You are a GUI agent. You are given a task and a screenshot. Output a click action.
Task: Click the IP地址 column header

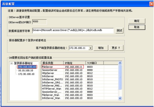(75, 63)
